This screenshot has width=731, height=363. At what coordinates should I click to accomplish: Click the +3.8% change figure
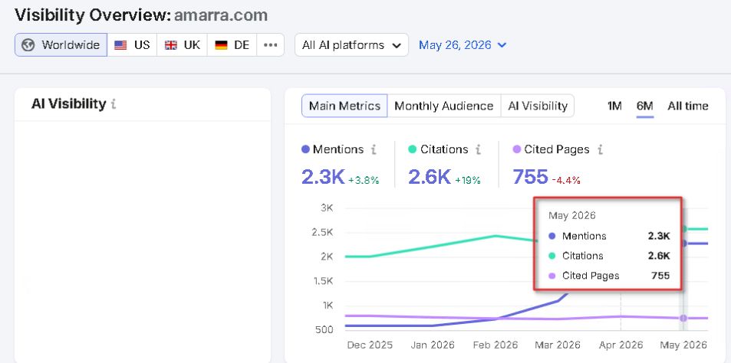tap(364, 180)
